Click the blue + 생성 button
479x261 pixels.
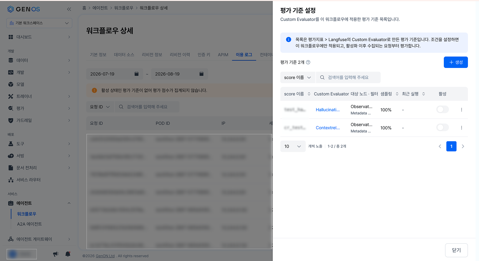[x=456, y=62]
